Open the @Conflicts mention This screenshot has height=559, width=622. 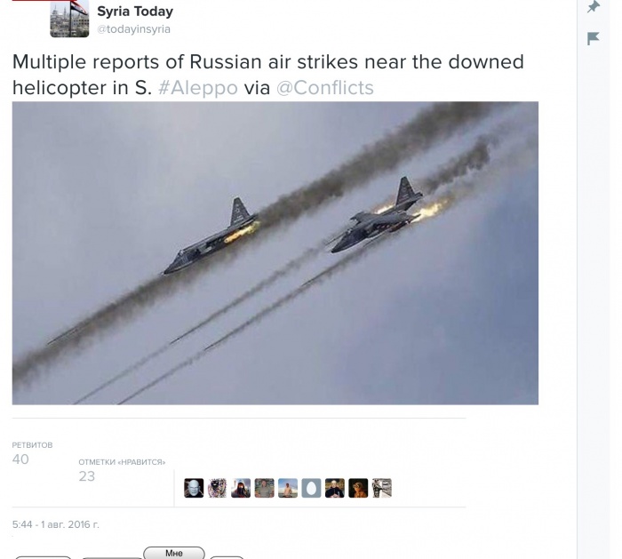[x=325, y=88]
